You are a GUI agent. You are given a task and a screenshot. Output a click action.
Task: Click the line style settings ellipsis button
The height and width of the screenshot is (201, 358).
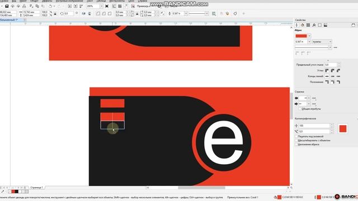coord(336,47)
